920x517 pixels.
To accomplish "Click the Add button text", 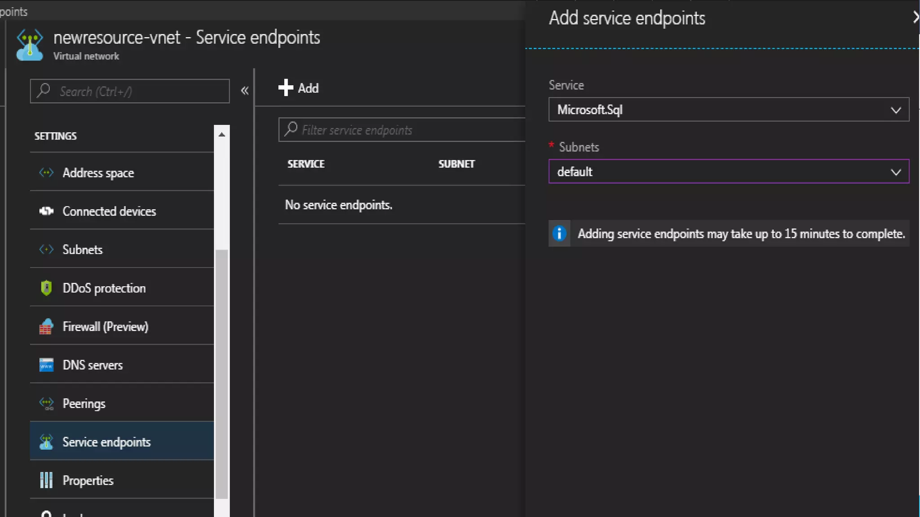I will 308,88.
